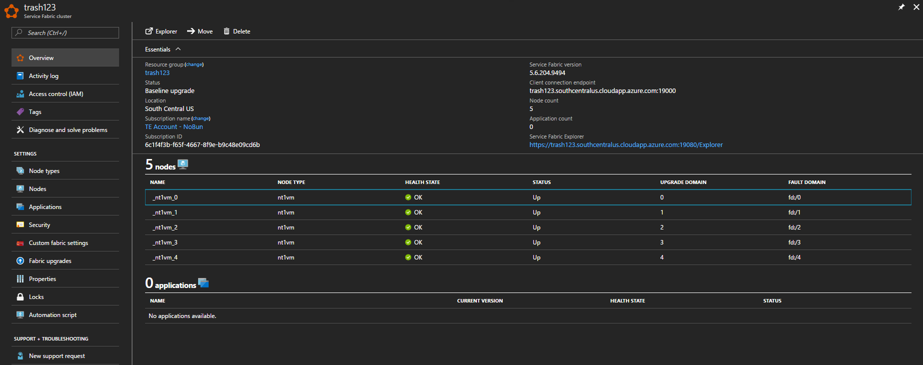Open Node types settings
The height and width of the screenshot is (365, 923).
click(65, 170)
